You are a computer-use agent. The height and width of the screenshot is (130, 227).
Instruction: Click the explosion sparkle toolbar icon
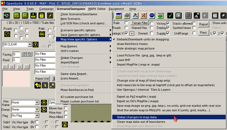197,16
